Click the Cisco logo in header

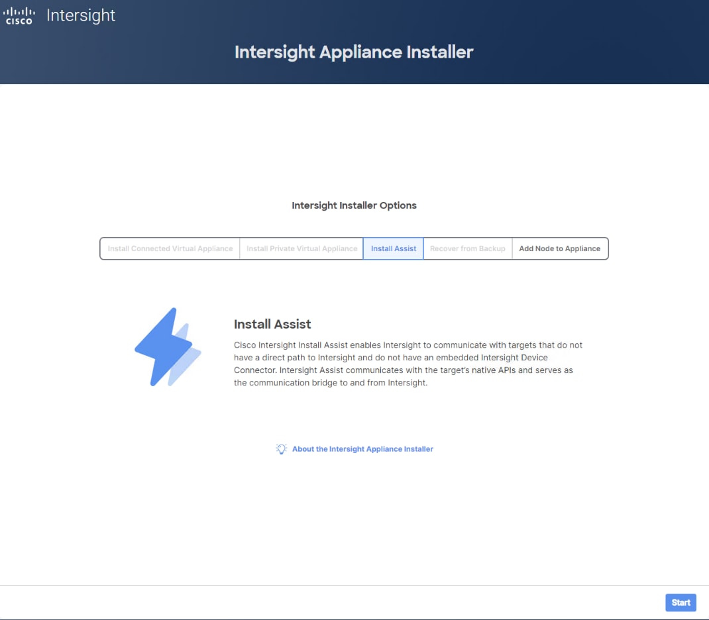tap(19, 16)
